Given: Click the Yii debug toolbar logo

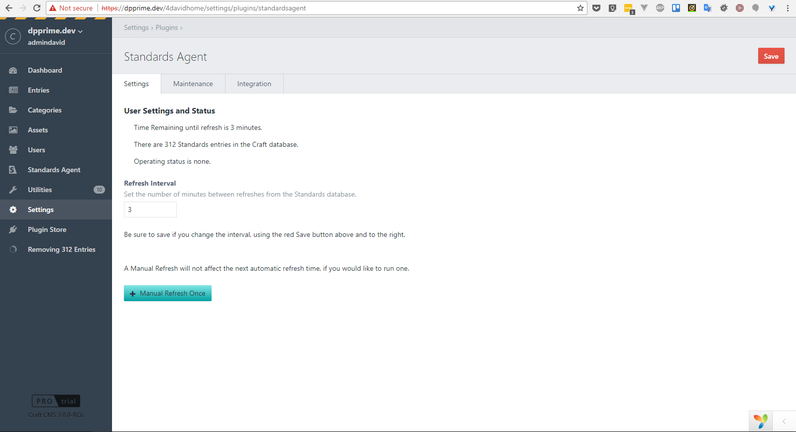Looking at the screenshot, I should click(x=760, y=421).
